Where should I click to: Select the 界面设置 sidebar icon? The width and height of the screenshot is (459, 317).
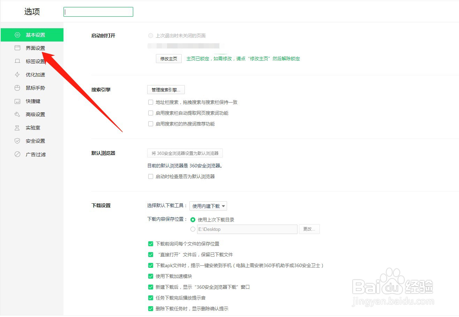tap(17, 48)
